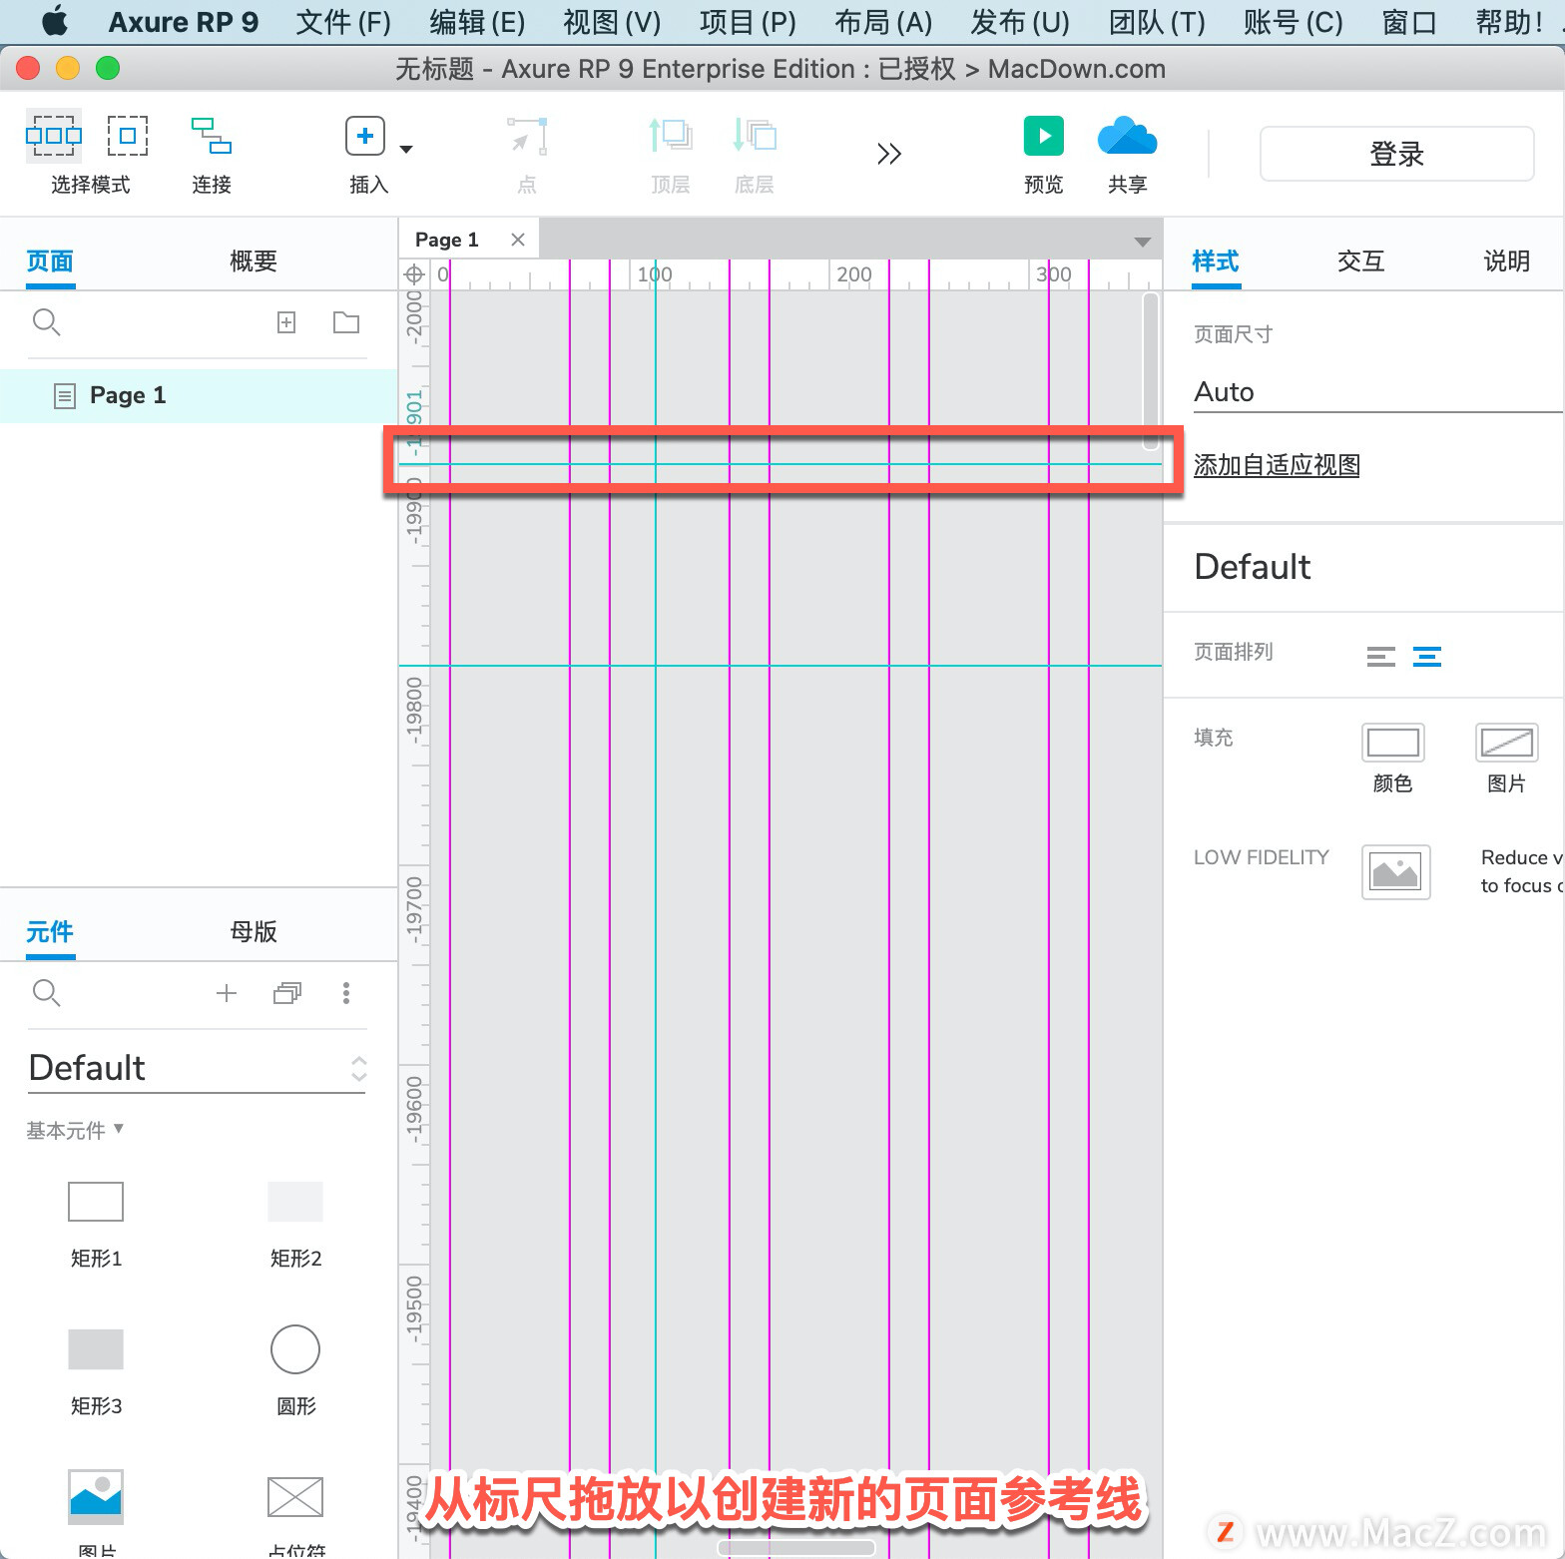Open the Arrange (布局) menu
The height and width of the screenshot is (1559, 1565).
point(883,22)
